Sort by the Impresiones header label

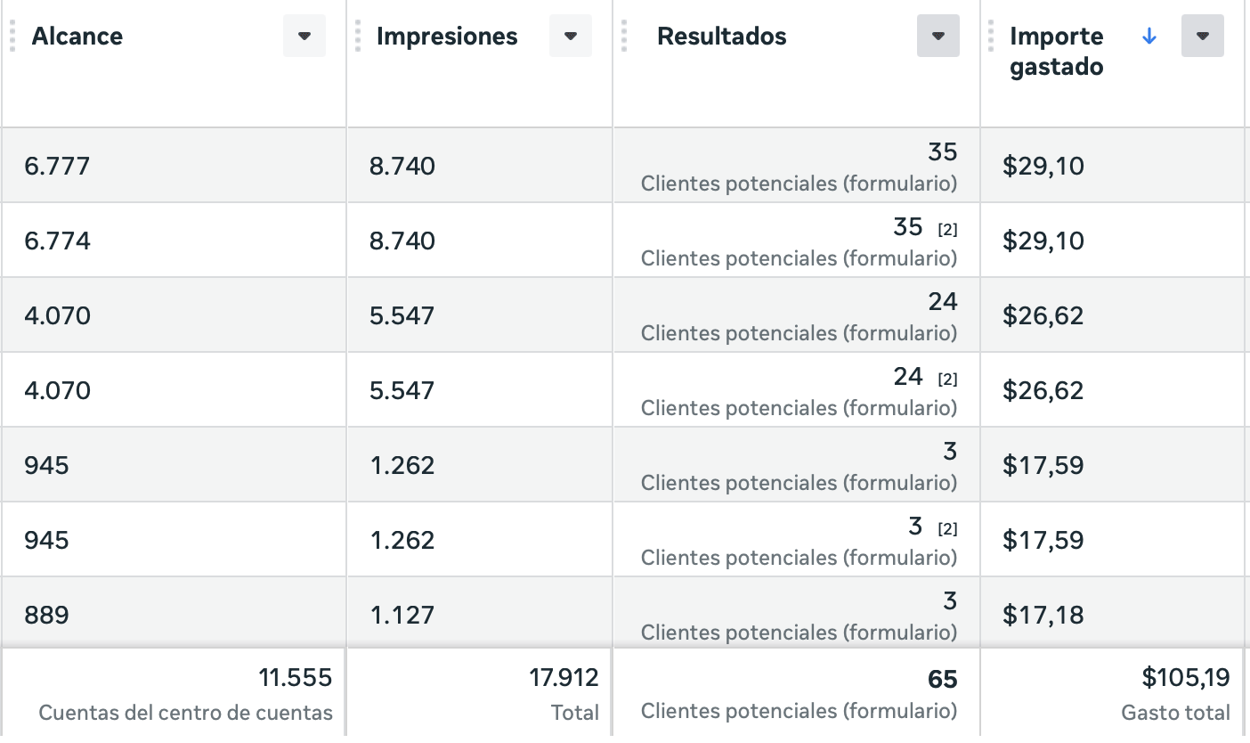pyautogui.click(x=447, y=37)
